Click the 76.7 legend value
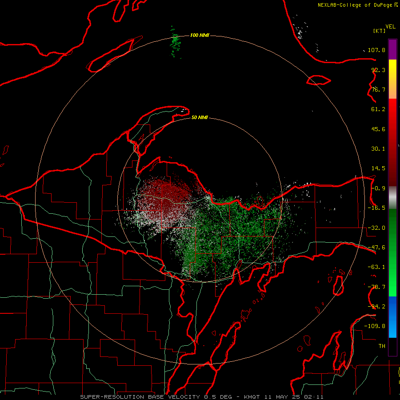The image size is (400, 400). pyautogui.click(x=378, y=89)
